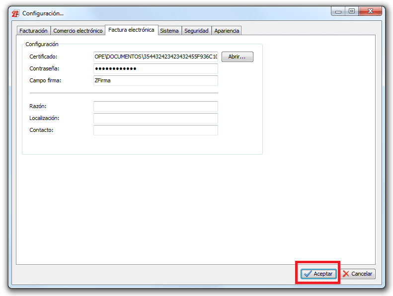The width and height of the screenshot is (393, 296).
Task: Go to the Sistema tab
Action: pos(169,31)
